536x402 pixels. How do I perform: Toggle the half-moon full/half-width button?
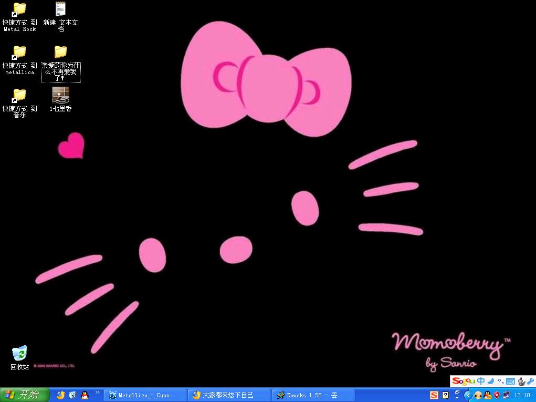(x=491, y=381)
